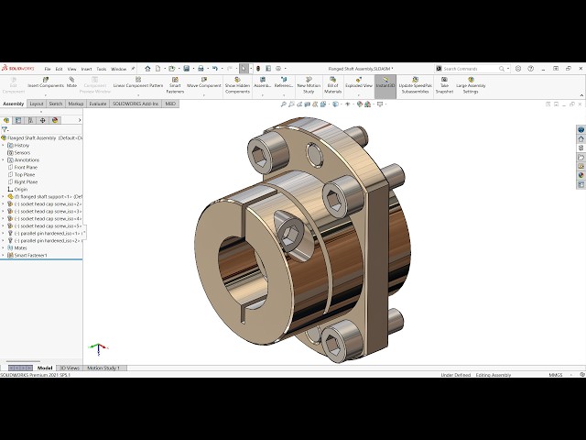
Task: Open DimXpertManager tab
Action: [x=43, y=120]
